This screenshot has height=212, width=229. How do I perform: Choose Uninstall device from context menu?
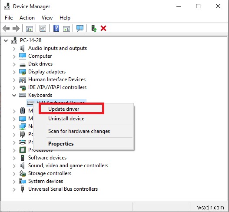click(83, 119)
